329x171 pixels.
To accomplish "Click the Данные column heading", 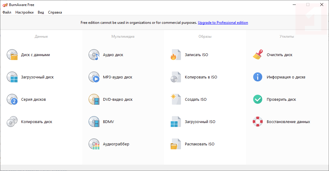I will (41, 36).
